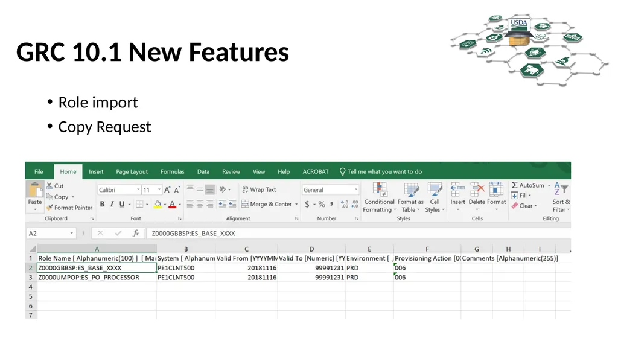618x347 pixels.
Task: Select cell Z0000UMPOP:ES_PO_PROCESSOR
Action: (x=97, y=278)
